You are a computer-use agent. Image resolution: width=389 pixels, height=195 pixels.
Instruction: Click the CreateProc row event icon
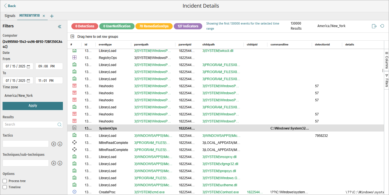click(x=74, y=192)
